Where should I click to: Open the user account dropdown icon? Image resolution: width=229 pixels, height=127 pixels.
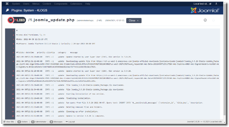tap(216, 4)
